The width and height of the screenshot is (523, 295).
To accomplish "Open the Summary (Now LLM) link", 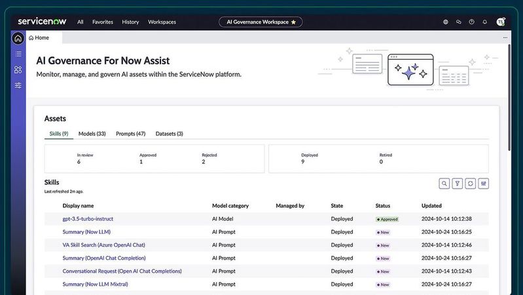I will [x=86, y=232].
